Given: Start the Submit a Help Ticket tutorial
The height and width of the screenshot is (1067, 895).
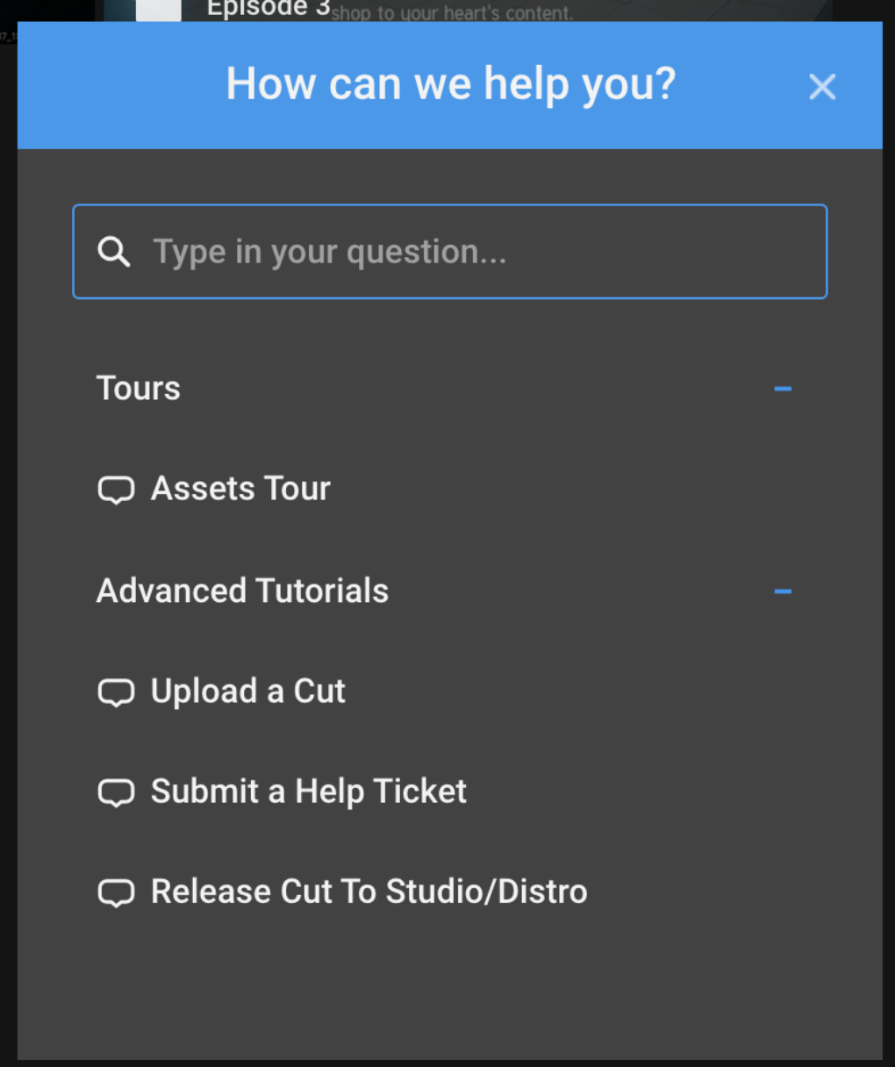Looking at the screenshot, I should [x=309, y=791].
